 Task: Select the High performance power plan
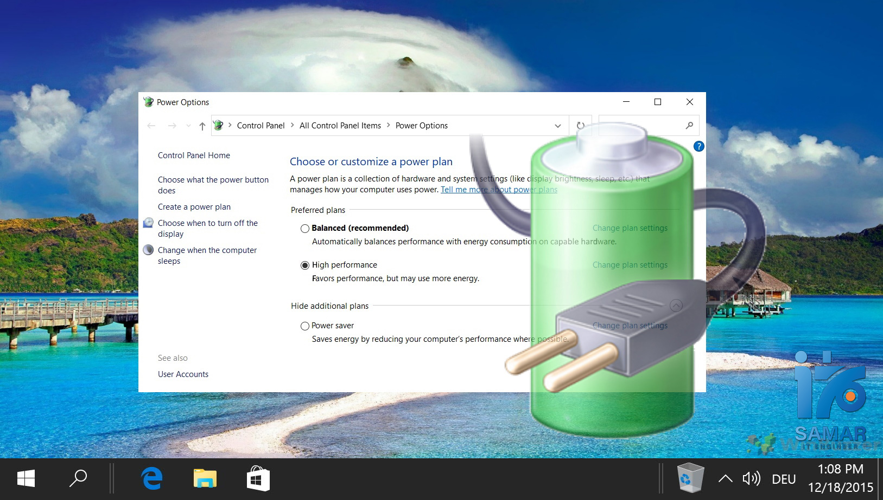[305, 265]
